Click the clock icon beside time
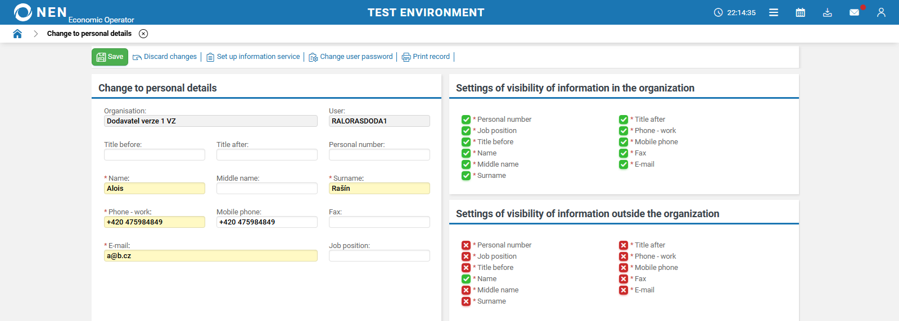This screenshot has height=321, width=899. (x=719, y=12)
